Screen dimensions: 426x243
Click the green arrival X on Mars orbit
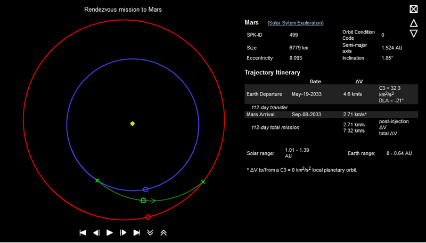(x=203, y=182)
